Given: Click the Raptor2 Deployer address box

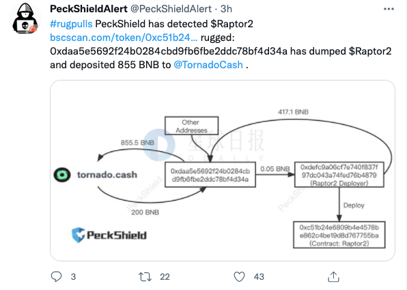Looking at the screenshot, I should tap(339, 175).
